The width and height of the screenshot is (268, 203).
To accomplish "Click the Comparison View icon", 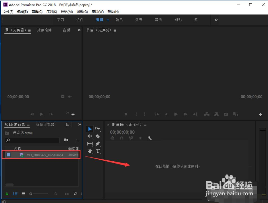I will [235, 114].
